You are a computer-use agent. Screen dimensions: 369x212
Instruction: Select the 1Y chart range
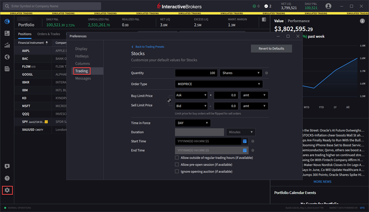coord(335,107)
